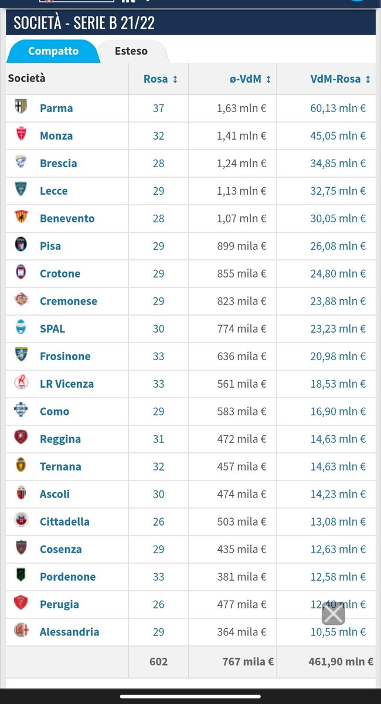Sort table by ø-VdM column
This screenshot has width=381, height=704.
[250, 79]
